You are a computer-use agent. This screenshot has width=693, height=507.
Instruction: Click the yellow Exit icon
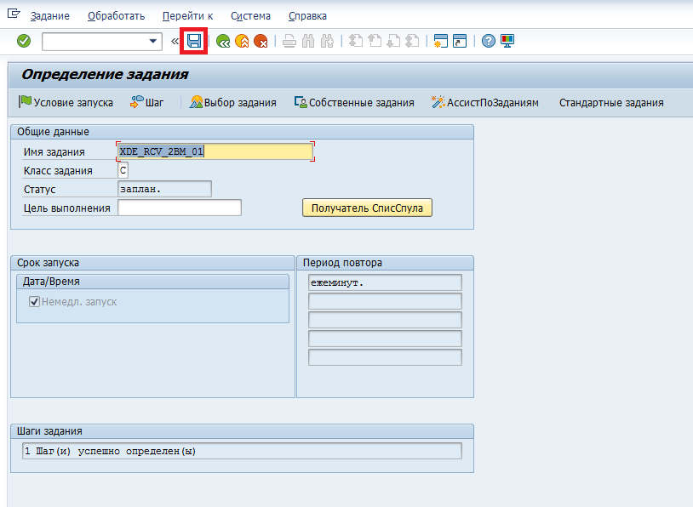click(242, 41)
